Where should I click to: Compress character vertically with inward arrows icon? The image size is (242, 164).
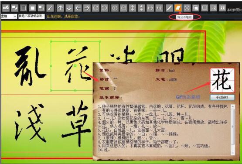point(141,8)
